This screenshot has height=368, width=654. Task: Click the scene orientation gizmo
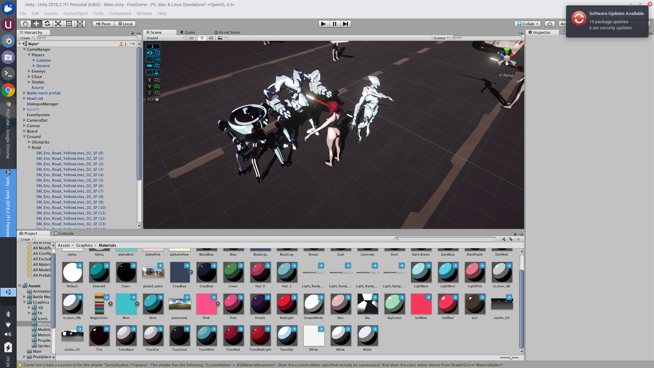507,58
